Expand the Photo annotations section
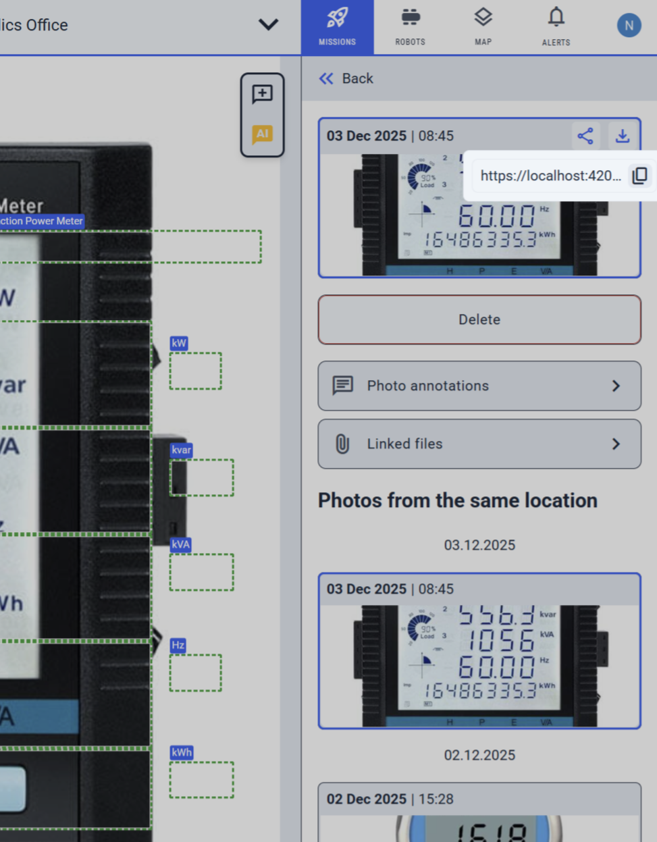The height and width of the screenshot is (842, 657). pos(479,386)
